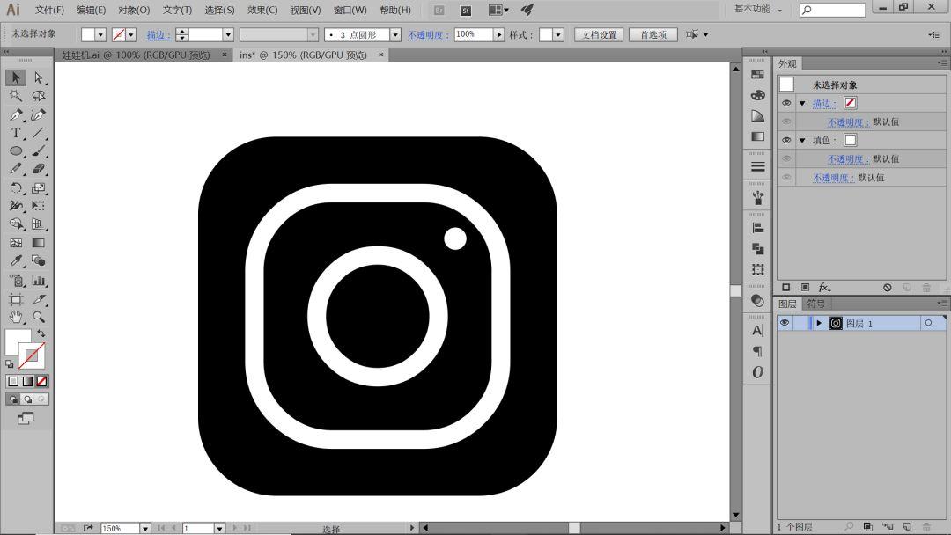Screen dimensions: 951x535
Task: Select the Magic Wand tool
Action: pyautogui.click(x=16, y=96)
